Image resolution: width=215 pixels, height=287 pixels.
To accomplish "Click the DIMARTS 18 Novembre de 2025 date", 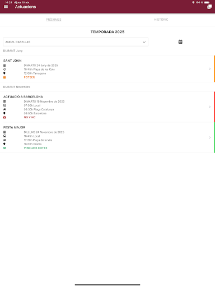I will pos(44,101).
